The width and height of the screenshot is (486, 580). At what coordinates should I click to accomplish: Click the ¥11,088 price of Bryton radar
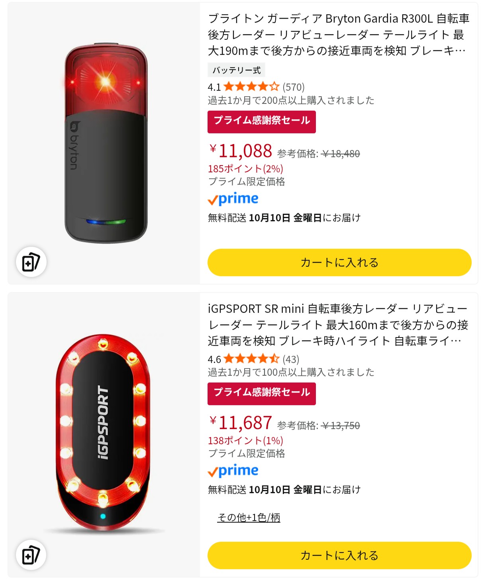click(x=241, y=151)
